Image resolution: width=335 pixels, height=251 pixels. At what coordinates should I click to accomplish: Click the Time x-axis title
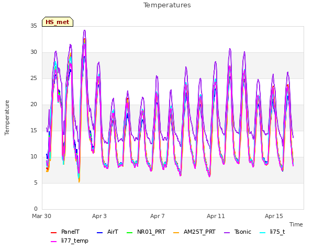296,224
